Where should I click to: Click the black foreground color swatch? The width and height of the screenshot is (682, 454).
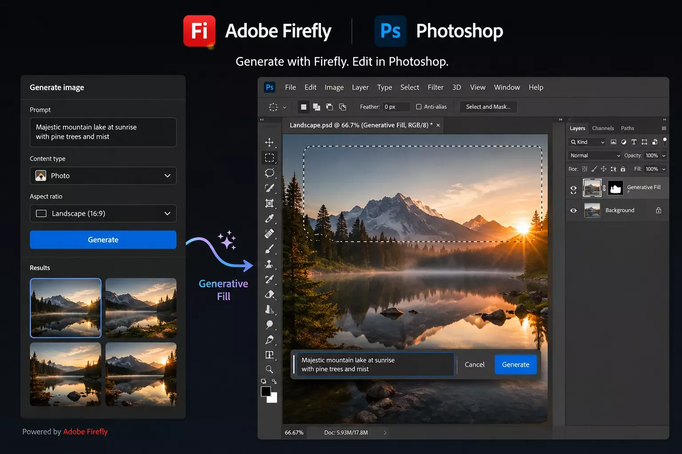pos(266,391)
